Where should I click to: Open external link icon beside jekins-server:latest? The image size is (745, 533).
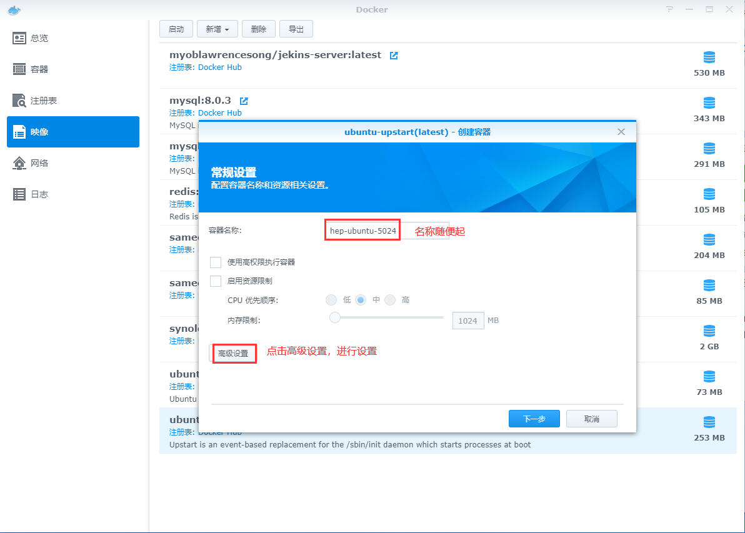pos(394,55)
